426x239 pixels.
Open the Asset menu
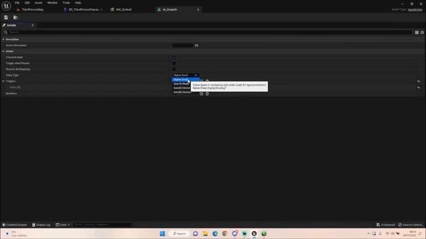pyautogui.click(x=39, y=3)
